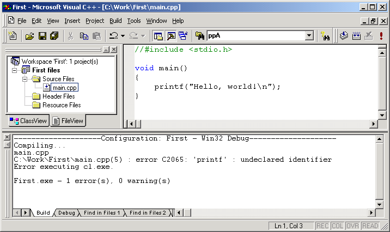The height and width of the screenshot is (232, 390).
Task: Select the Resource Files folder
Action: coord(62,105)
